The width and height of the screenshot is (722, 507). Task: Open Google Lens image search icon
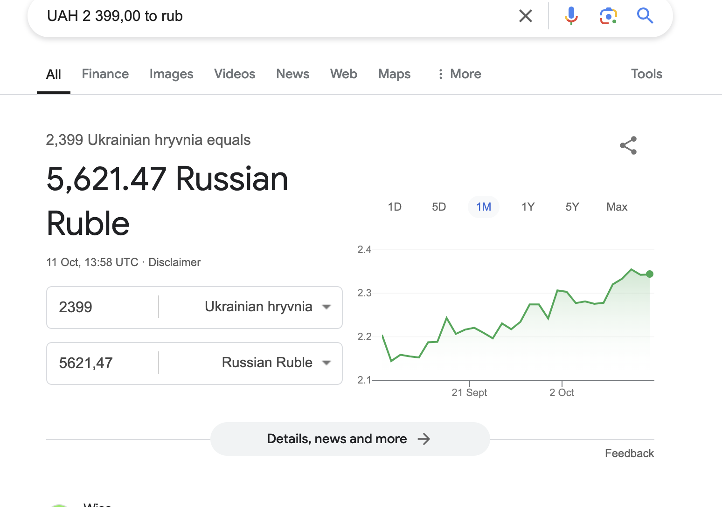tap(608, 16)
